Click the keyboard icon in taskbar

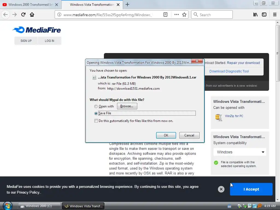(229, 206)
